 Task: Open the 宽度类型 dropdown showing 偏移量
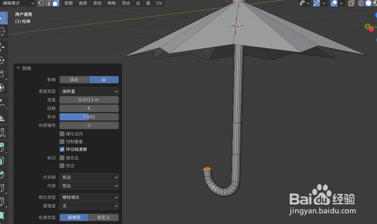coord(89,91)
